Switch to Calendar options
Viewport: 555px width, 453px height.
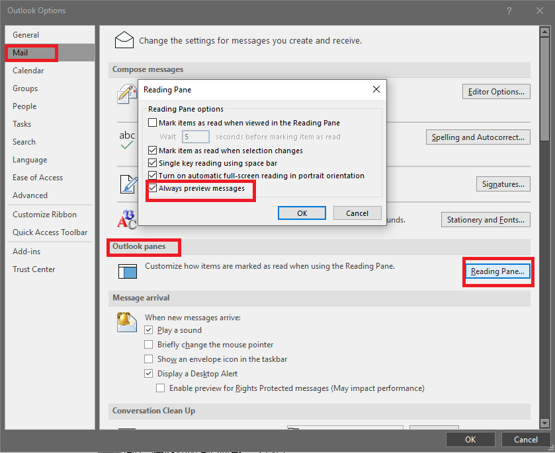pos(50,70)
